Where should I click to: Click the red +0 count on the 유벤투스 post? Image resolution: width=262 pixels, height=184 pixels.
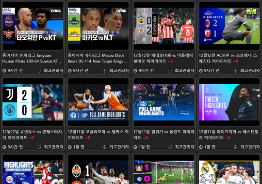(x=32, y=138)
